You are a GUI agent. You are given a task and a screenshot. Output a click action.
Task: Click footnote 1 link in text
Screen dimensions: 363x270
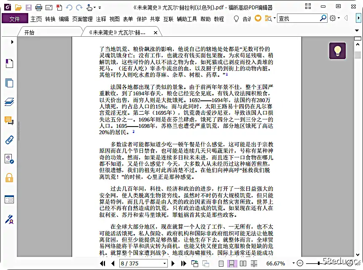[x=227, y=74]
